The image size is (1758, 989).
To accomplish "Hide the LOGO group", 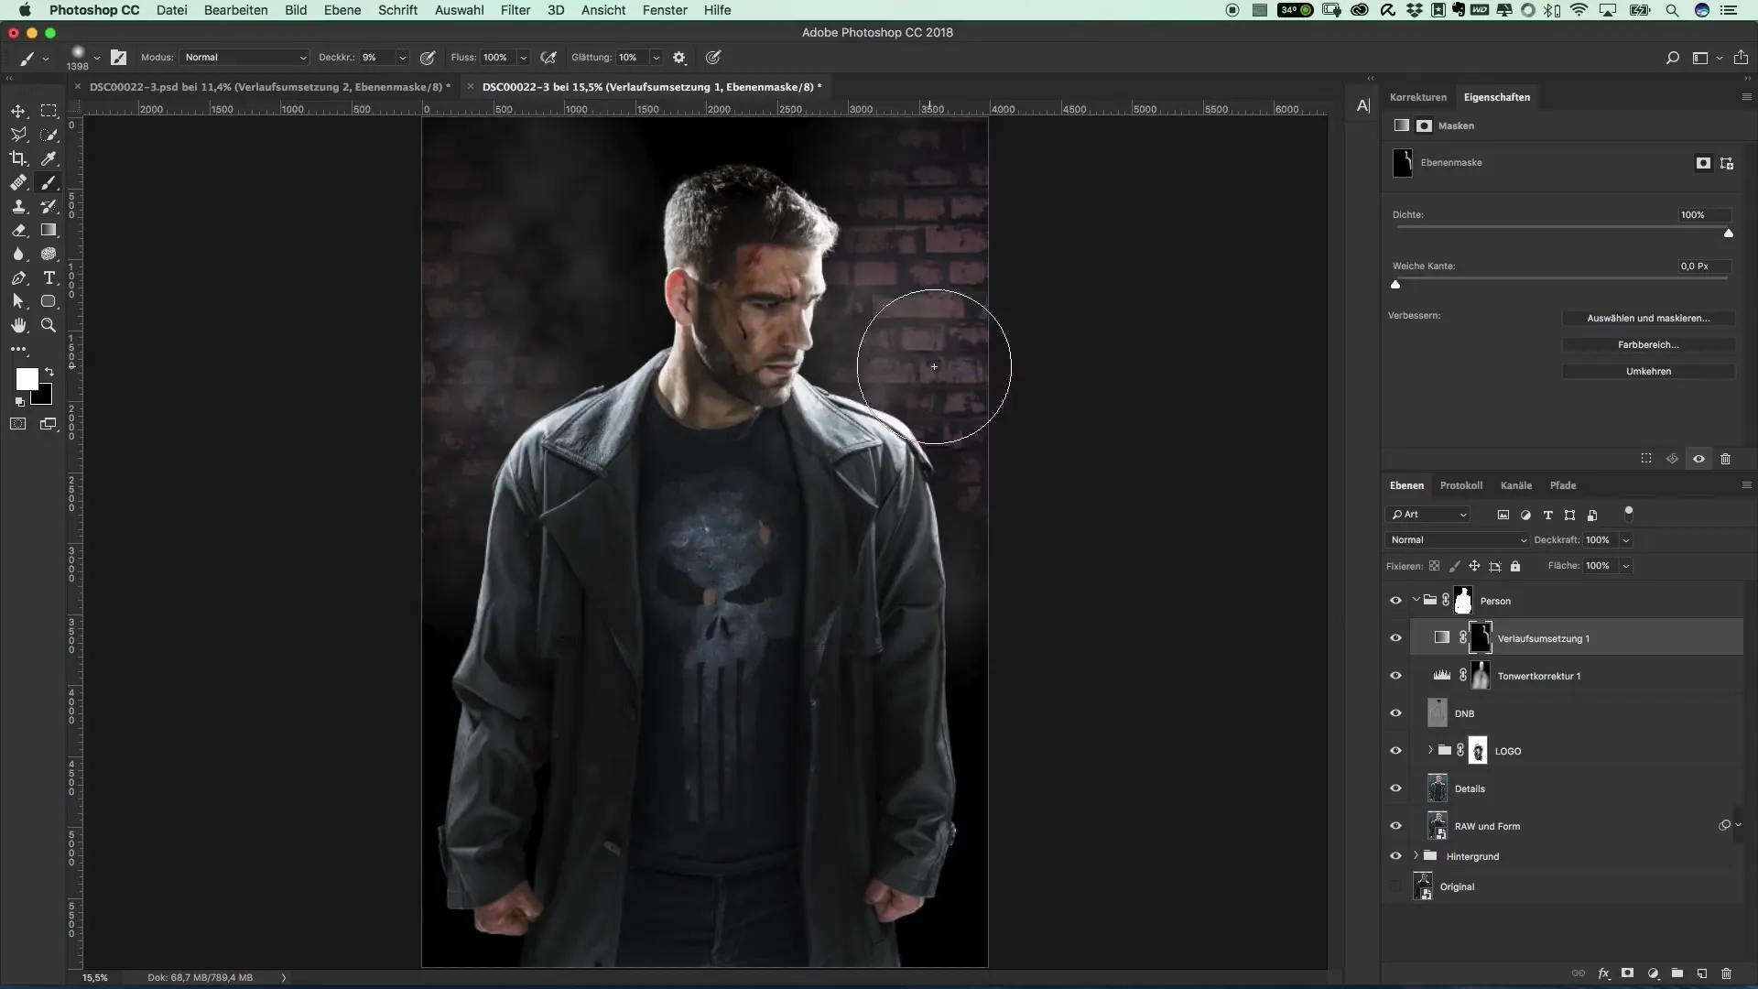I will (1395, 751).
